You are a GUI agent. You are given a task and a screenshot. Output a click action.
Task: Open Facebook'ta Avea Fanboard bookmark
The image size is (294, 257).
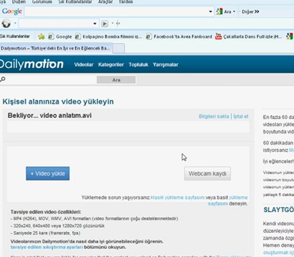click(x=183, y=36)
